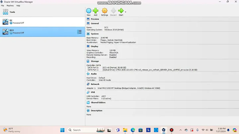The width and height of the screenshot is (239, 134).
Task: Click the Discard toolbar icon
Action: point(113,12)
